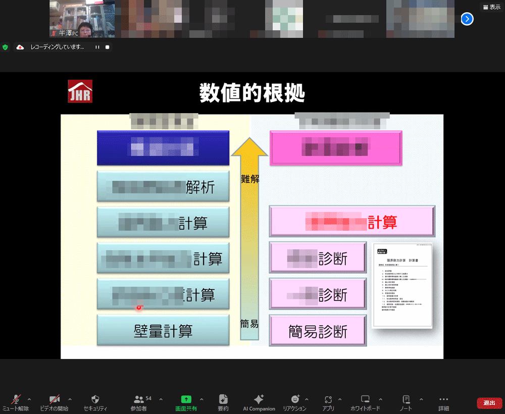
Task: Expand chevron next to 参加者
Action: 161,399
